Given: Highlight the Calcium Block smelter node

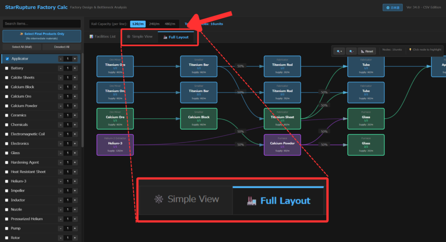Looking at the screenshot, I should pyautogui.click(x=199, y=119).
